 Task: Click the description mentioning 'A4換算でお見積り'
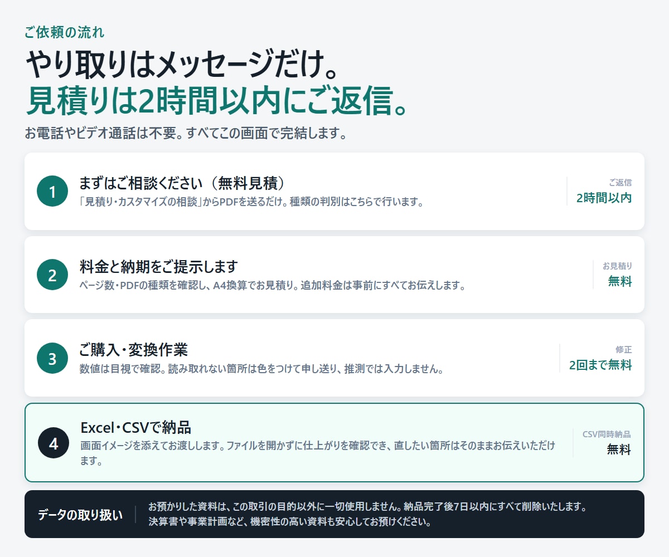[x=272, y=285]
